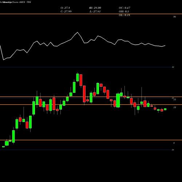182x182 pixels.
Task: Click the axis label '4'
Action: [174, 143]
